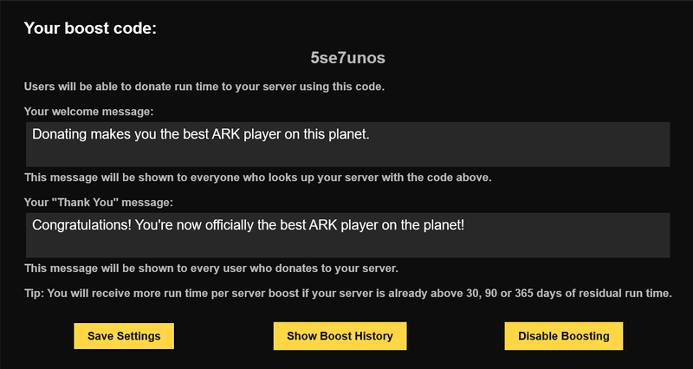The width and height of the screenshot is (693, 369).
Task: Click the word "Congratulations!" in thank-you message
Action: [81, 225]
